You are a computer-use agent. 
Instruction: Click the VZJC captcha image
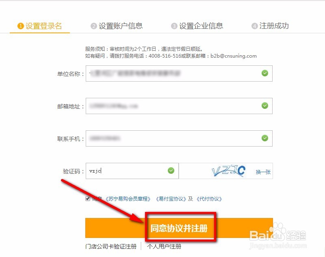[x=228, y=171]
